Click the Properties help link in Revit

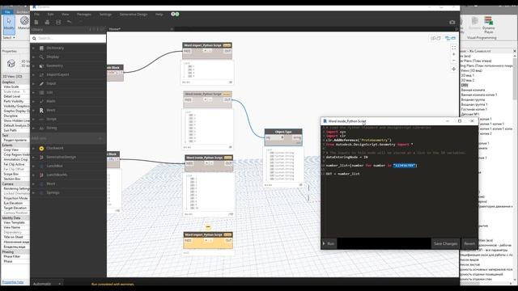point(13,282)
